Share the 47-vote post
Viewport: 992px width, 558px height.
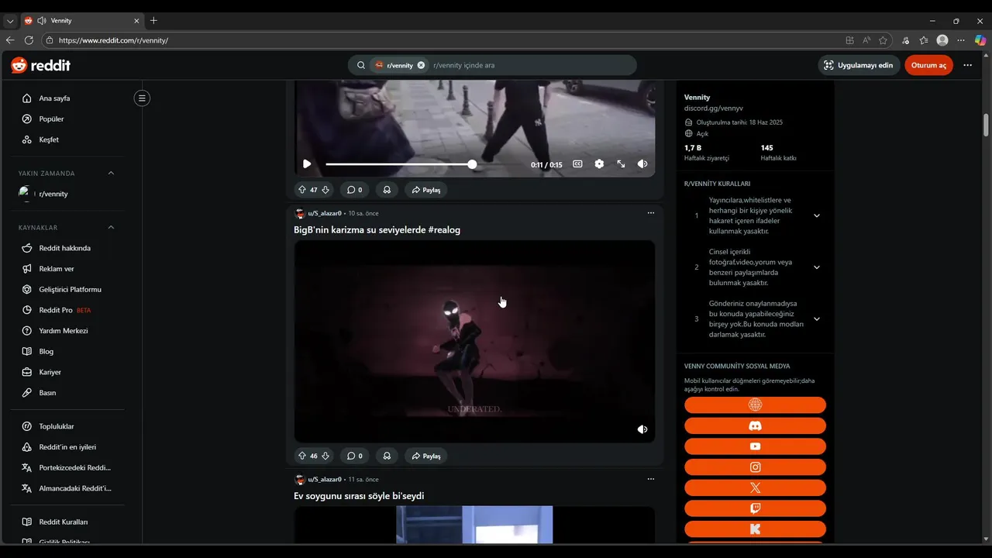(426, 190)
